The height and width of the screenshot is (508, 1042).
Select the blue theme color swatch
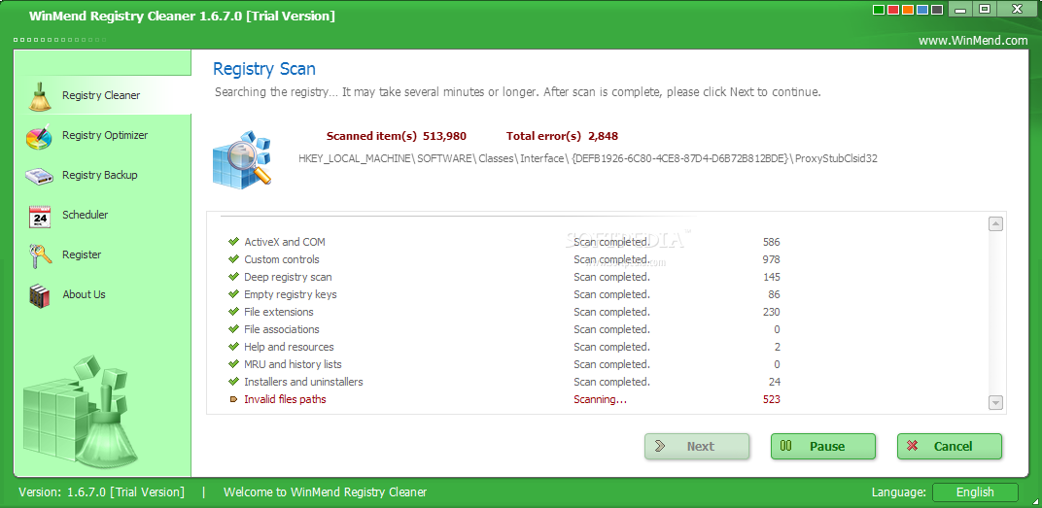[921, 10]
